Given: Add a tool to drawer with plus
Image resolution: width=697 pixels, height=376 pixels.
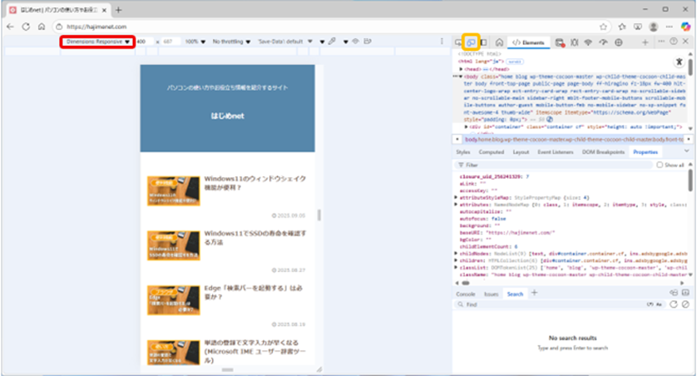Looking at the screenshot, I should tap(534, 293).
